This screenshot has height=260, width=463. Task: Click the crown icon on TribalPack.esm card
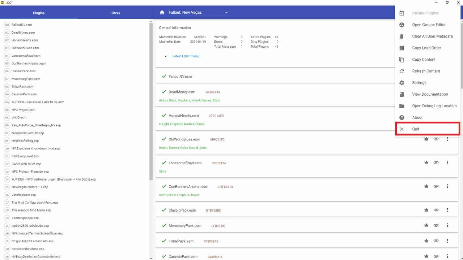426,241
